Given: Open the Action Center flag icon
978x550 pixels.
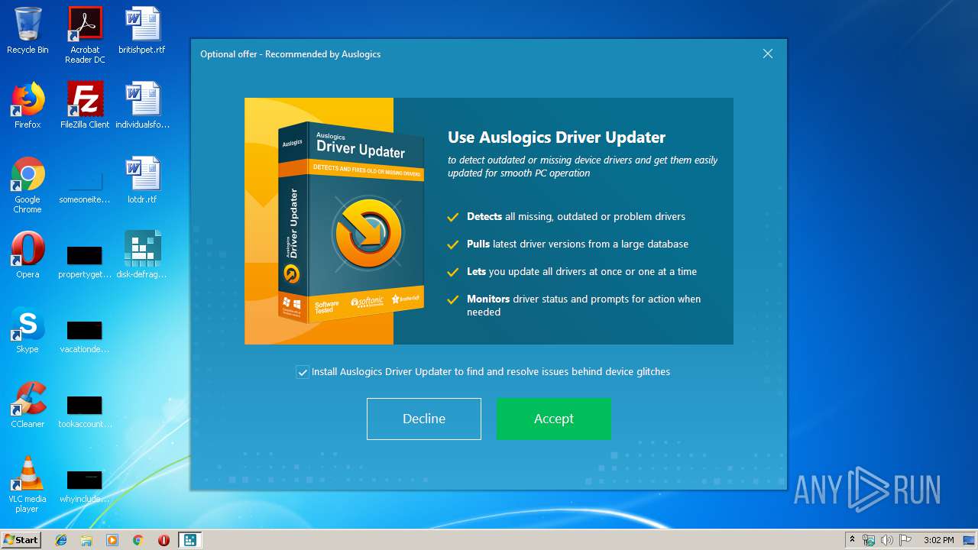Looking at the screenshot, I should click(905, 540).
